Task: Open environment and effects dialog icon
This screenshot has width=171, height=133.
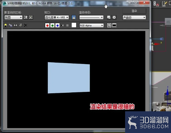Action: point(114,17)
